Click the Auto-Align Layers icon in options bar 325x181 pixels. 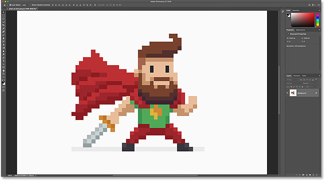pos(95,5)
